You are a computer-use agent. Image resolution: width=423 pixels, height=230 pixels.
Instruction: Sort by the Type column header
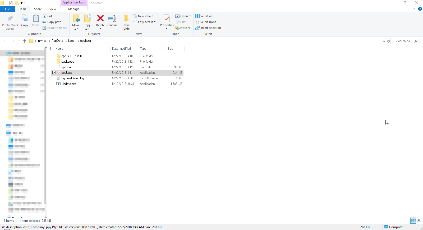click(143, 49)
